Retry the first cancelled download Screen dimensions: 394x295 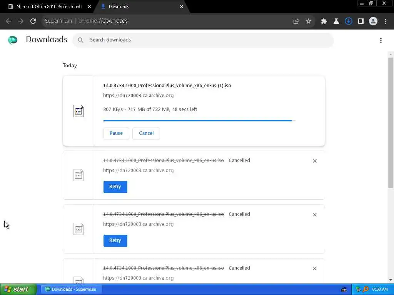click(x=115, y=187)
